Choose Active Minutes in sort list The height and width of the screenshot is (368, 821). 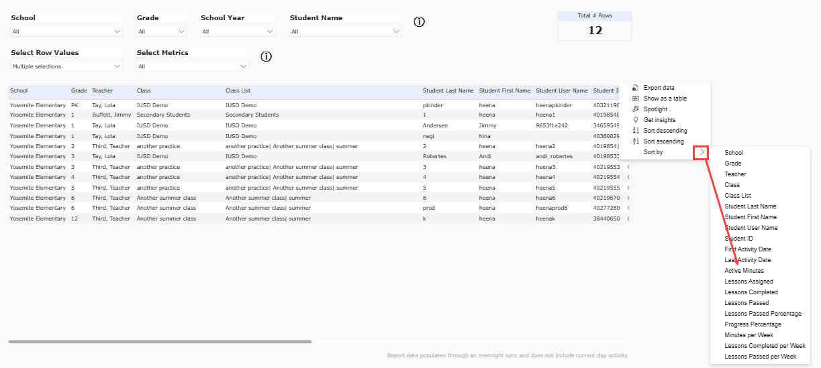pos(744,271)
